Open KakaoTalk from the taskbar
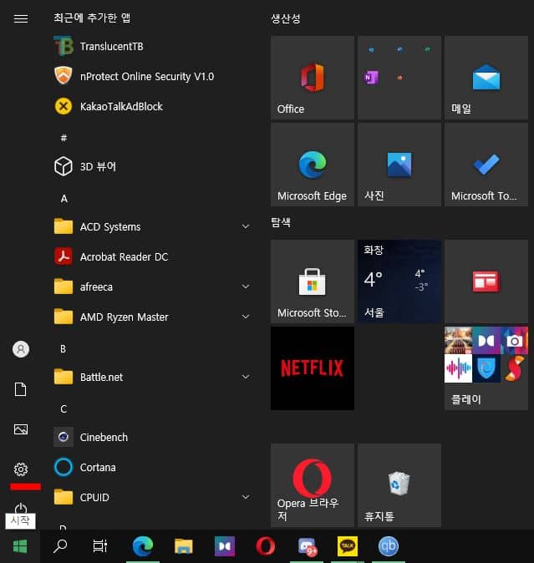The width and height of the screenshot is (534, 563). tap(348, 546)
